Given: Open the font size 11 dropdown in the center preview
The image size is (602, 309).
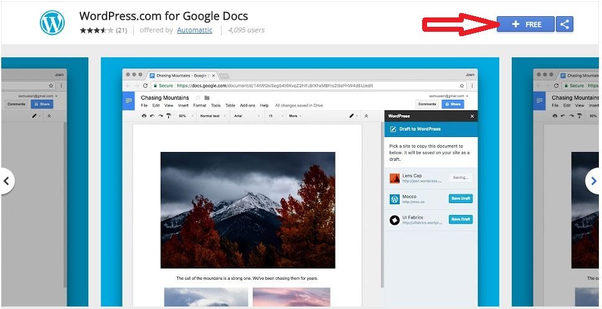Looking at the screenshot, I should click(x=276, y=116).
